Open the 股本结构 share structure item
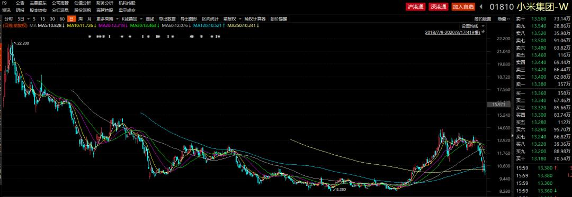Image resolution: width=572 pixels, height=197 pixels. coord(38,10)
